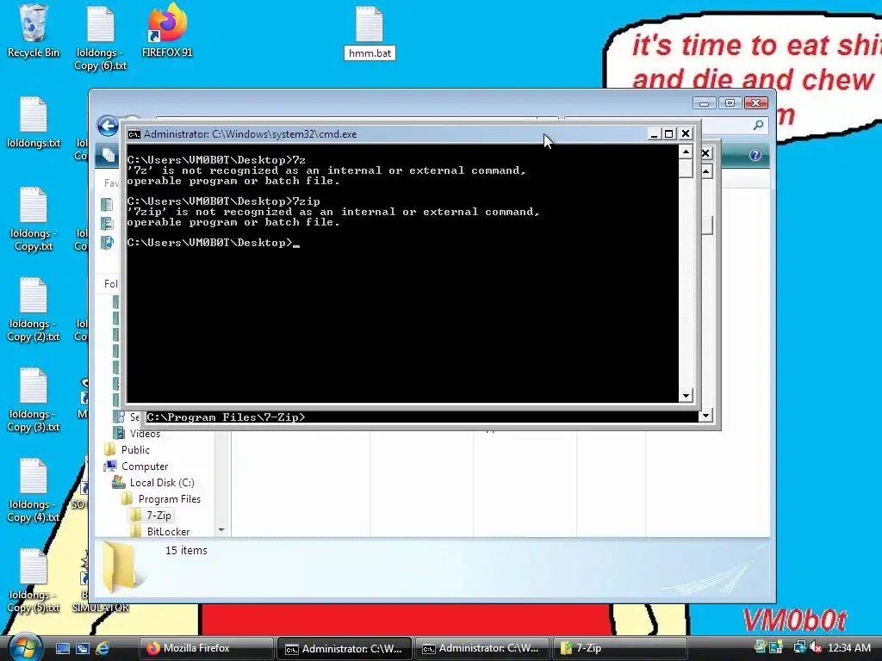The height and width of the screenshot is (661, 882).
Task: Click the Explorer back navigation arrow
Action: (x=108, y=126)
